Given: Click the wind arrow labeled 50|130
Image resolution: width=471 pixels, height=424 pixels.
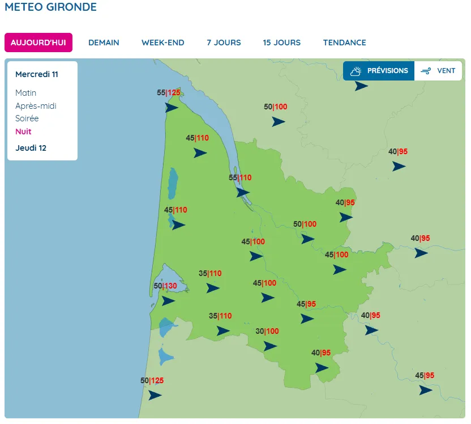Looking at the screenshot, I should [x=168, y=300].
